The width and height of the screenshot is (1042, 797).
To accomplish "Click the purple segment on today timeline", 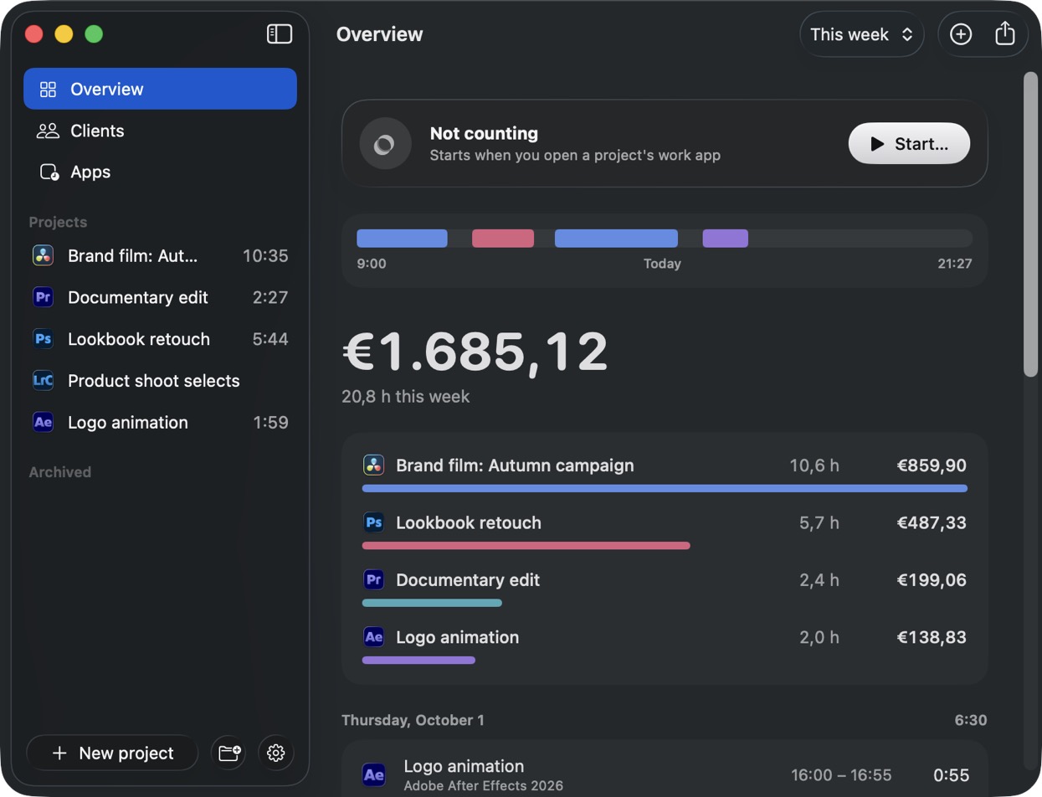I will tap(725, 239).
